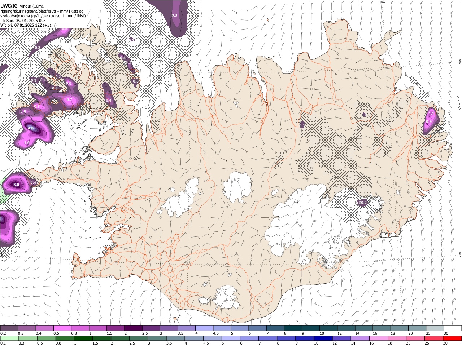Select the light pink 16–18 swatch in lower legend

378,338
